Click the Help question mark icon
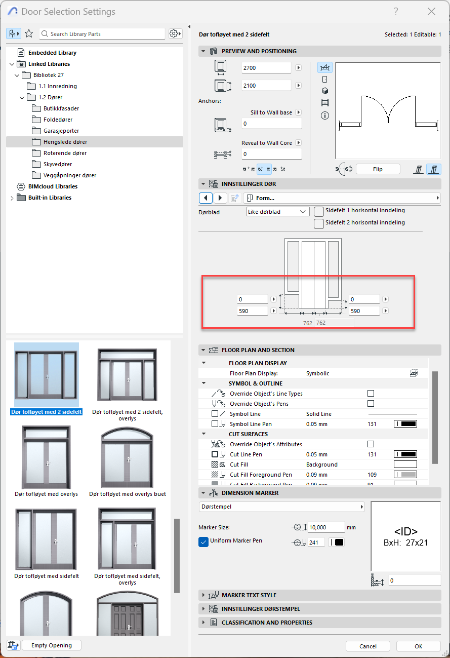Image resolution: width=450 pixels, height=658 pixels. [396, 12]
